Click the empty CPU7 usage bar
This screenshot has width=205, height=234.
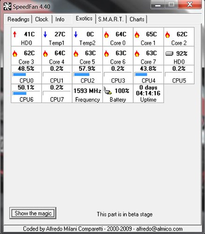point(57,93)
